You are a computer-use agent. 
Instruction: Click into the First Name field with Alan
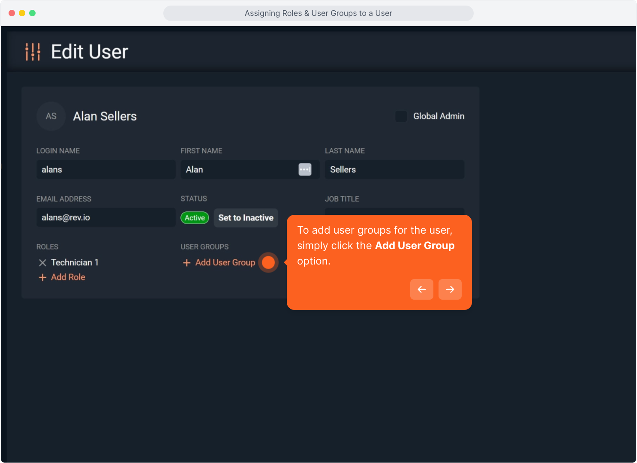[x=238, y=170]
